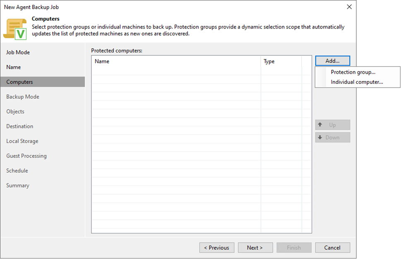Close the New Agent Backup Job dialog
The width and height of the screenshot is (401, 259).
349,7
